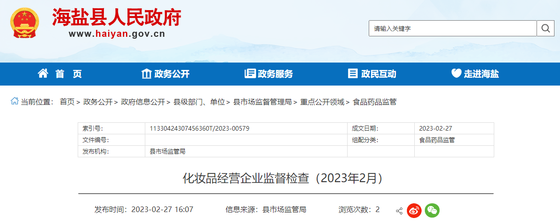Click the house icon in navigation bar
This screenshot has width=560, height=224.
click(43, 73)
